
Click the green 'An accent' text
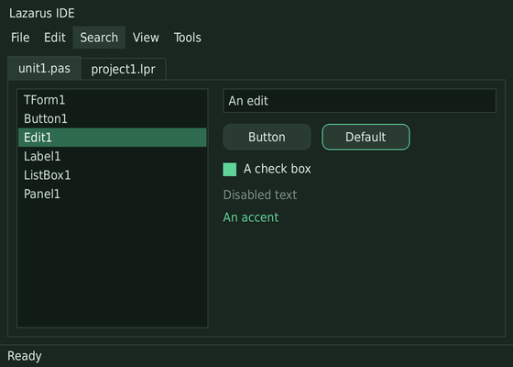251,217
